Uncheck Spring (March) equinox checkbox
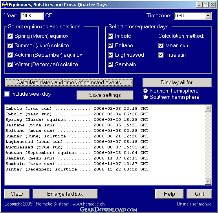The height and width of the screenshot is (213, 218). [x=10, y=36]
